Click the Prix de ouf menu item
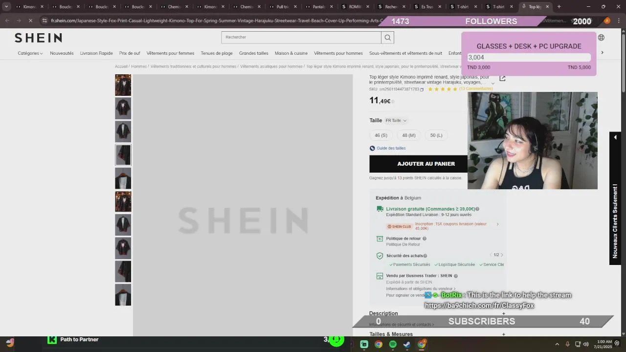This screenshot has height=352, width=626. pos(130,53)
